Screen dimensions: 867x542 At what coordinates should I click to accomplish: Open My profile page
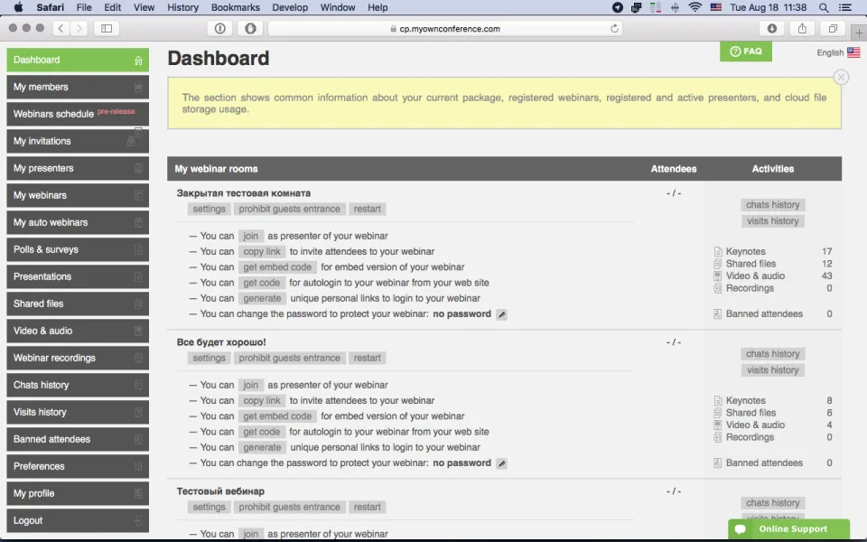tap(78, 493)
